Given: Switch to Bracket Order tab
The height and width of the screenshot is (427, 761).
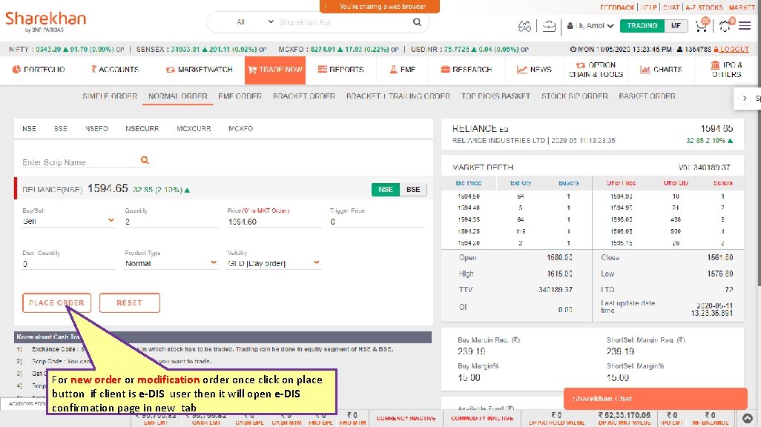Looking at the screenshot, I should pyautogui.click(x=304, y=96).
